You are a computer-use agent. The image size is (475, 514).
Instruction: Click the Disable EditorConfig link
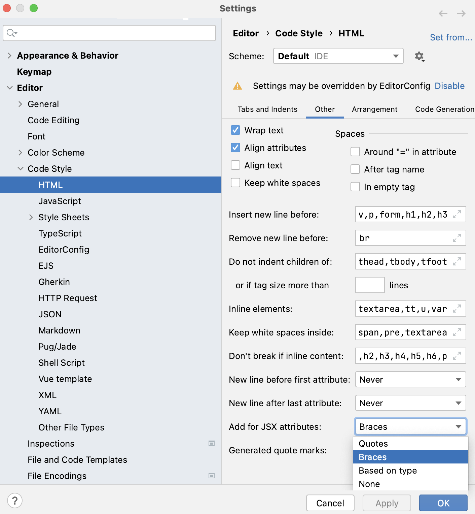449,86
